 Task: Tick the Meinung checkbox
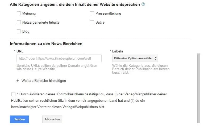(19, 13)
